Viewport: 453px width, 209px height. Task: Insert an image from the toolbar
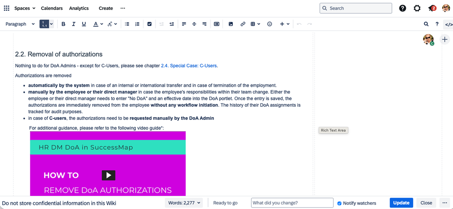click(231, 24)
